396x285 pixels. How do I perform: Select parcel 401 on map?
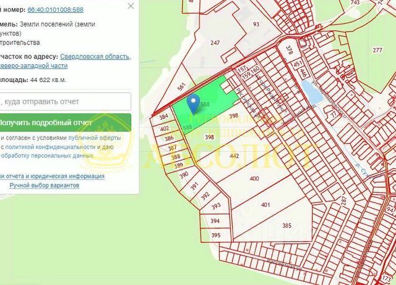[265, 205]
